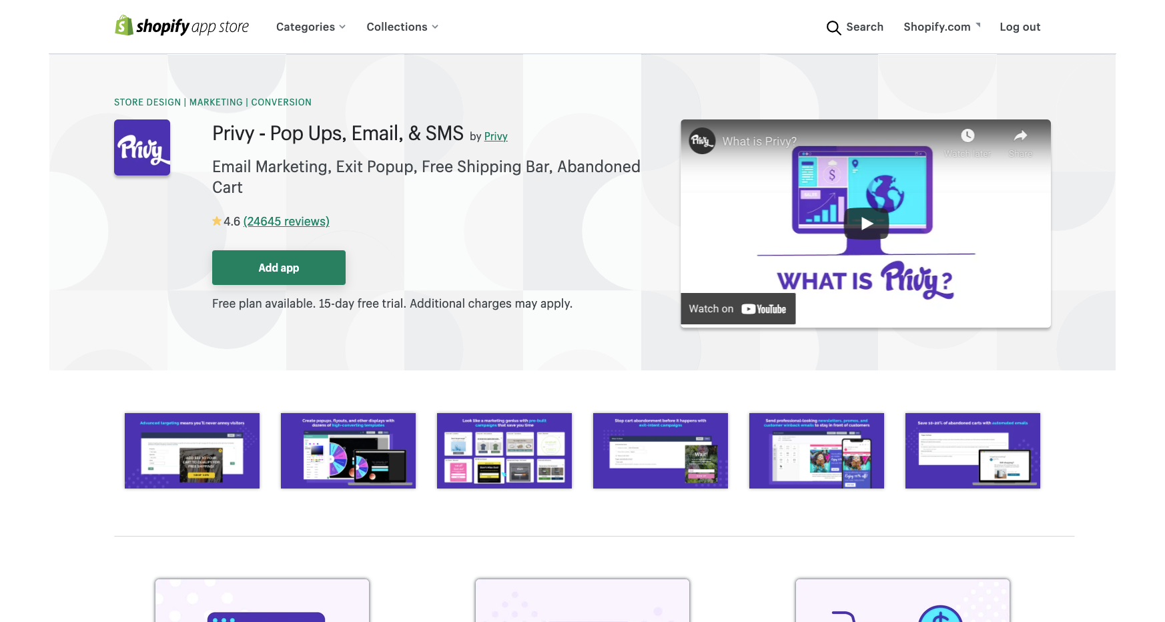Open the Advanced targeting screenshot thumbnail
The height and width of the screenshot is (622, 1165).
click(192, 450)
